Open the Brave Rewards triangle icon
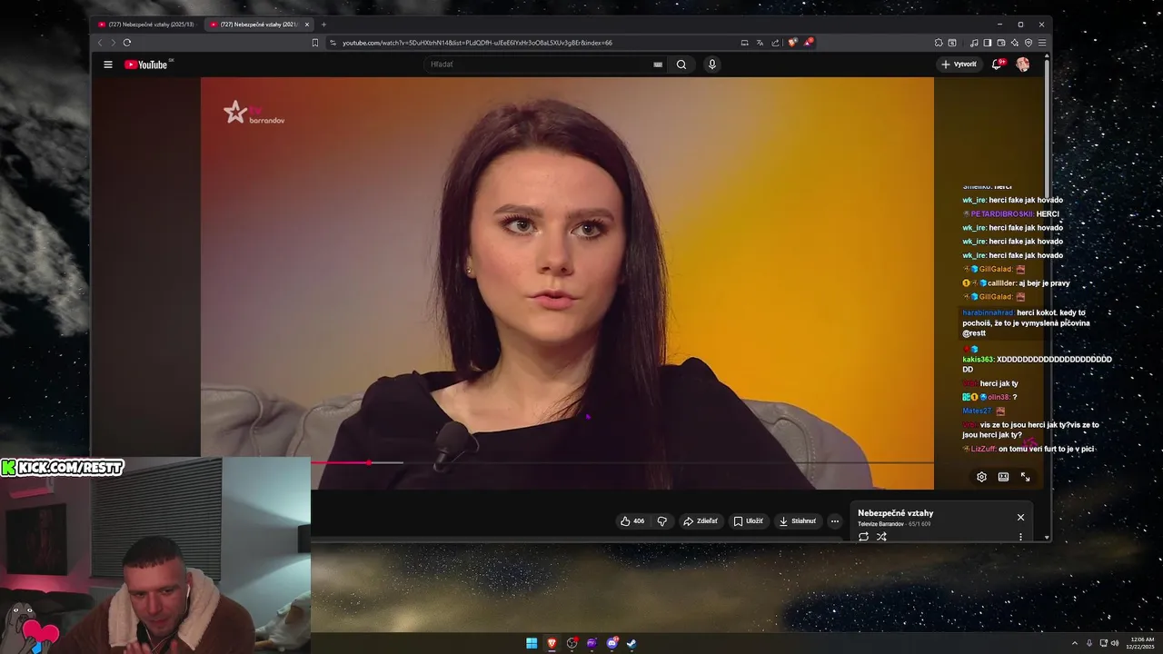This screenshot has width=1163, height=654. (809, 43)
